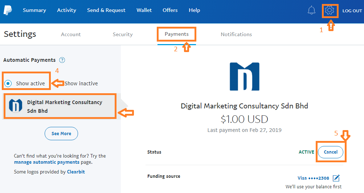Switch to the Payments tab
This screenshot has height=193, width=364.
pos(177,34)
